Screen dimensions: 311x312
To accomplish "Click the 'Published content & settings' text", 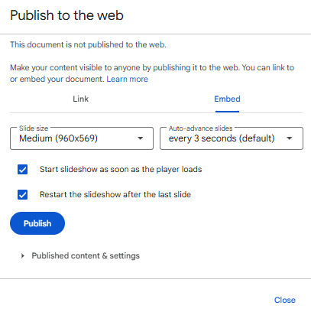I will point(86,255).
